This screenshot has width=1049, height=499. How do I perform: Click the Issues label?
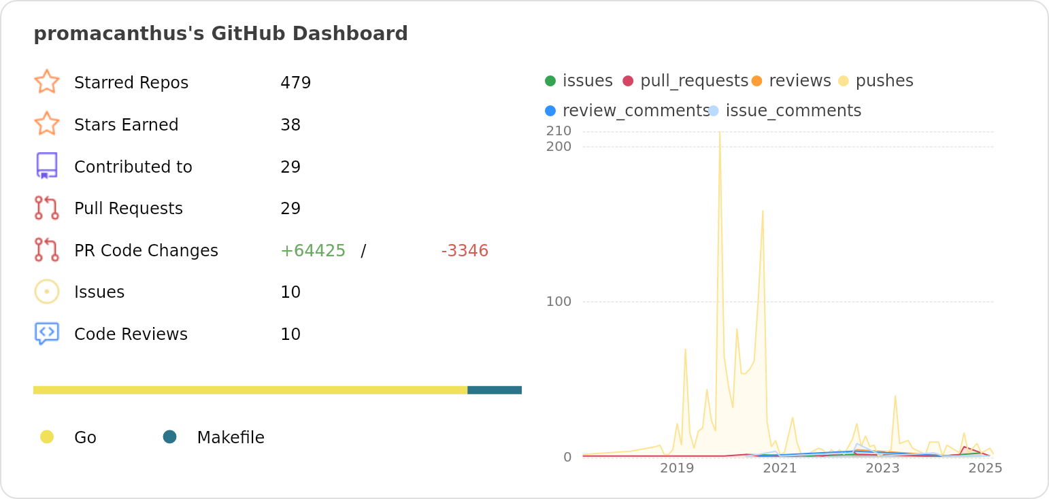[x=99, y=292]
